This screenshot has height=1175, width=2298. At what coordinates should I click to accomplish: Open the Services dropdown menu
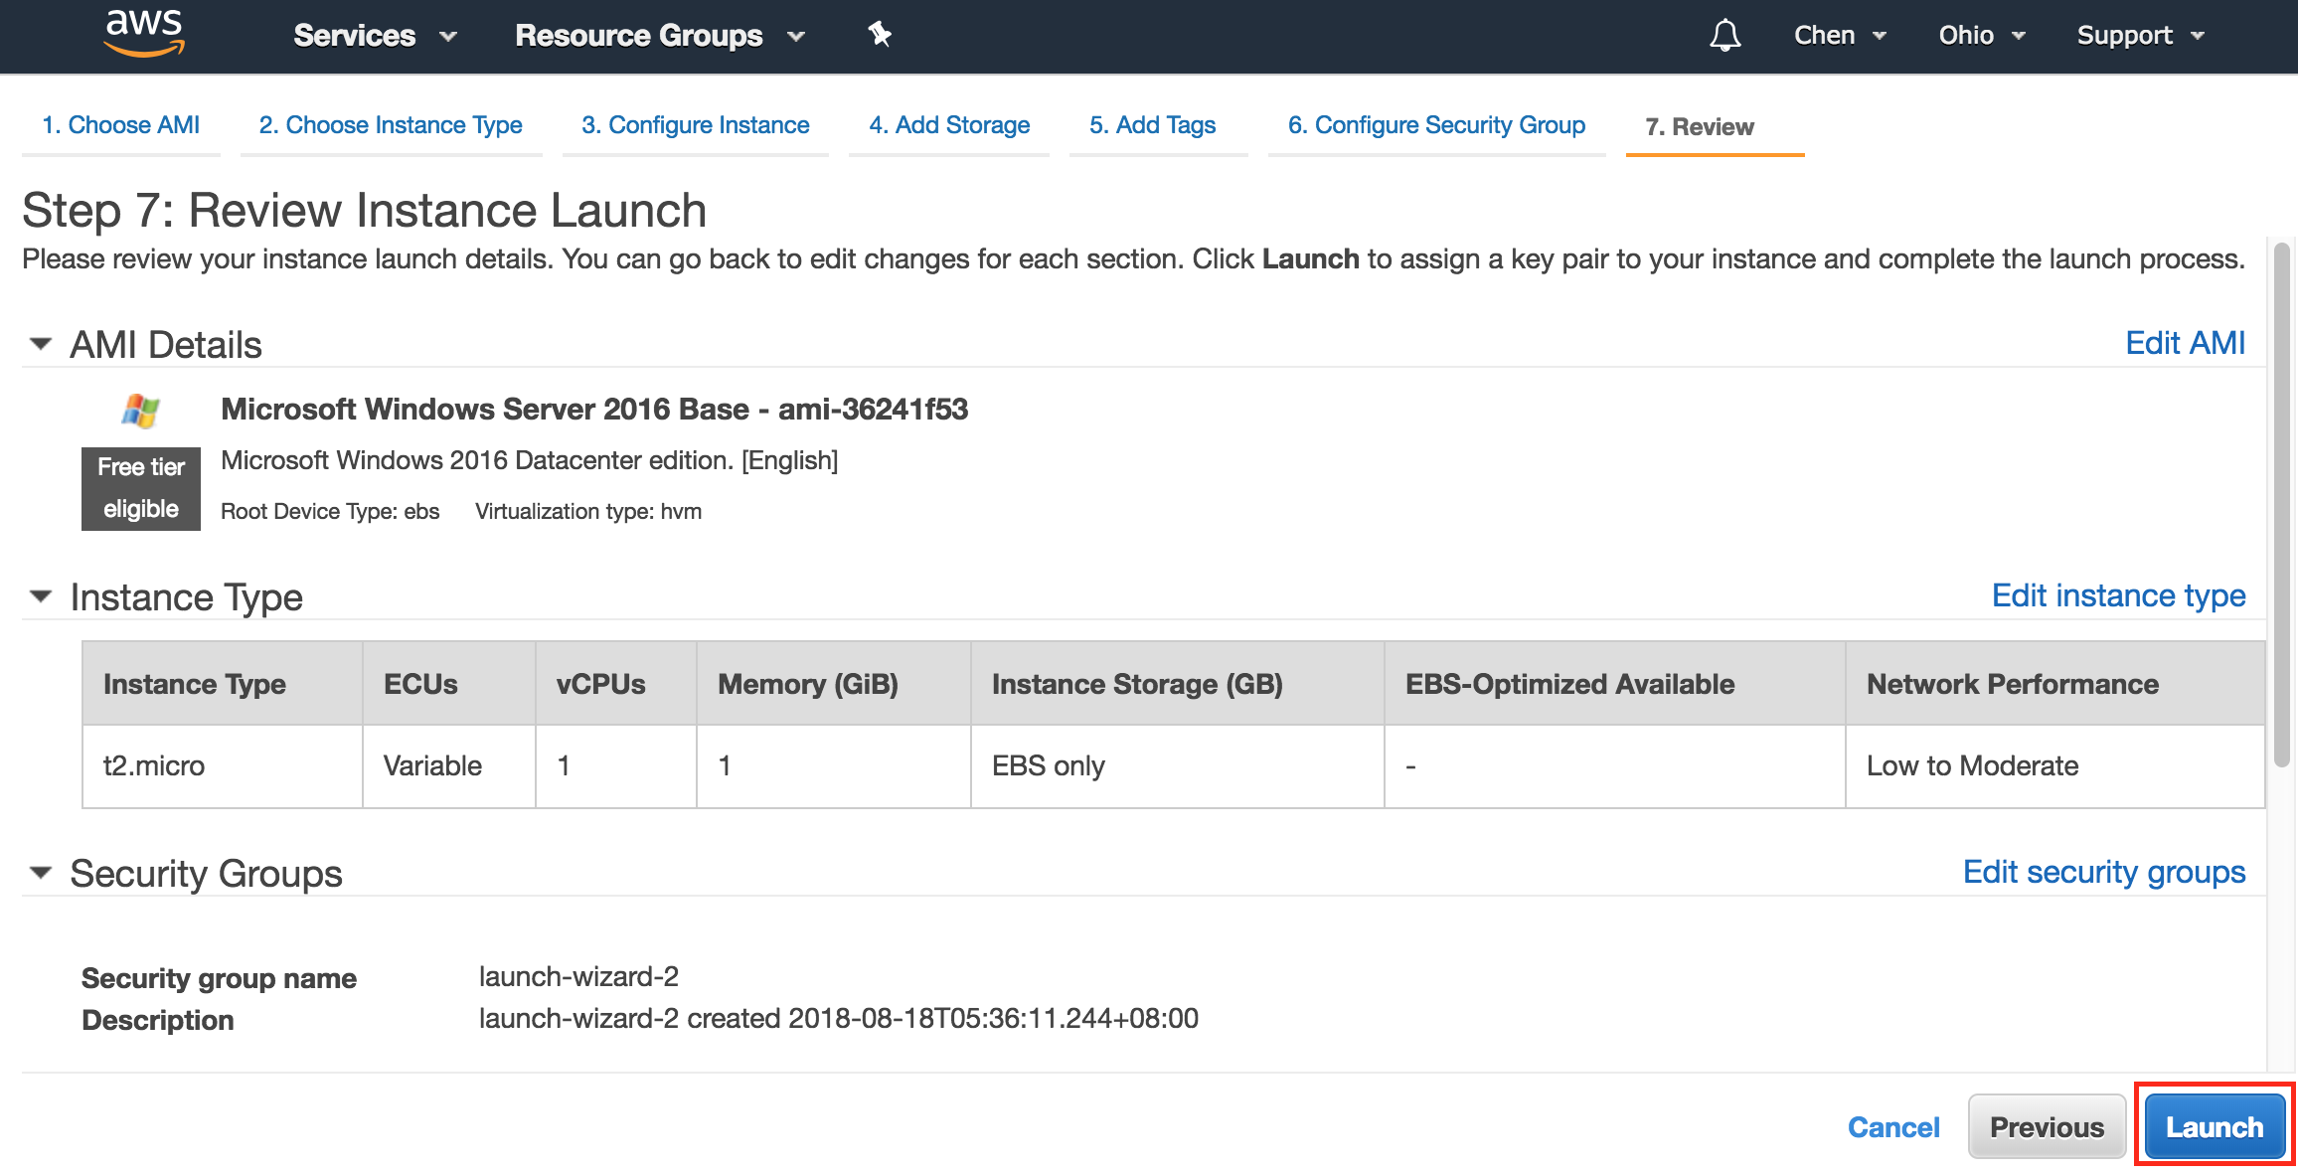375,36
